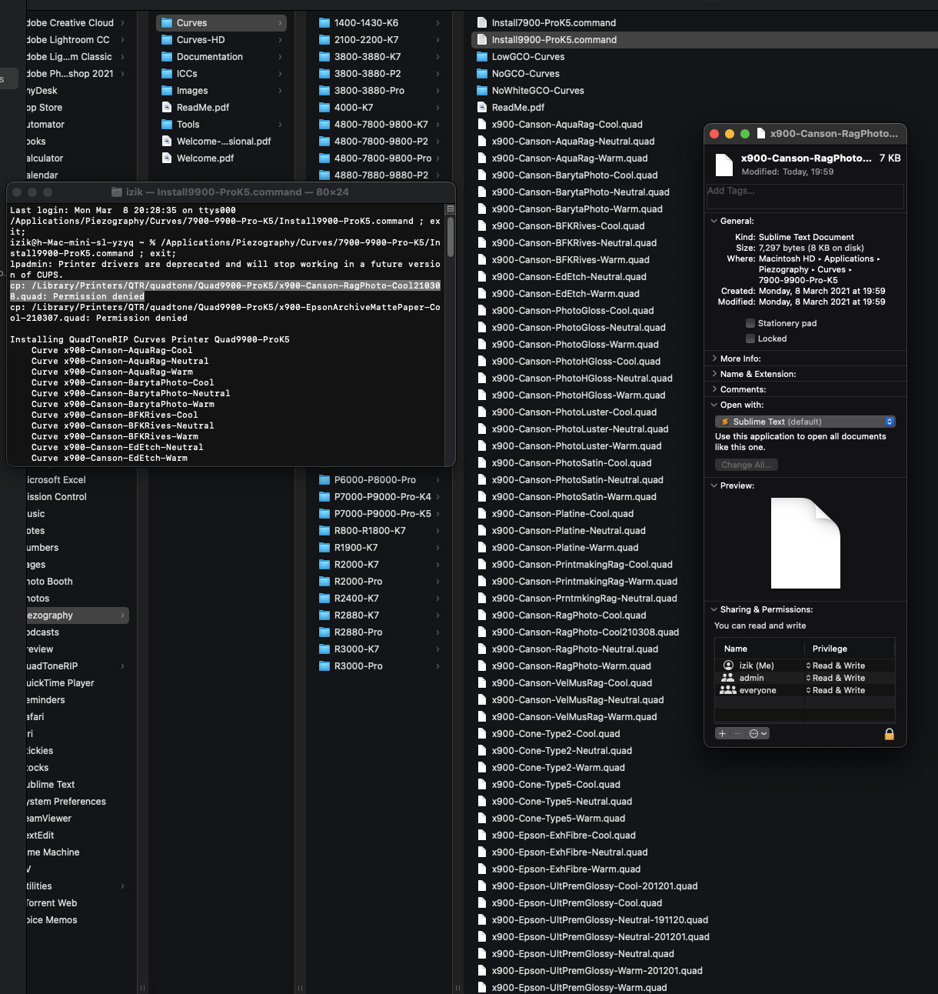This screenshot has height=994, width=938.
Task: Enable the Stationery pad checkbox
Action: [x=750, y=323]
